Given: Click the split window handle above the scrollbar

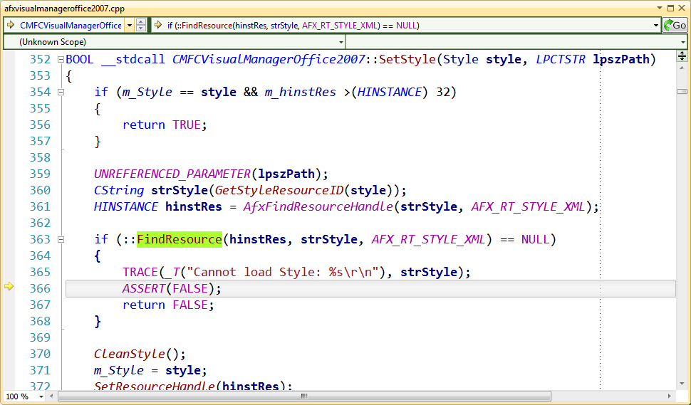Looking at the screenshot, I should point(682,56).
